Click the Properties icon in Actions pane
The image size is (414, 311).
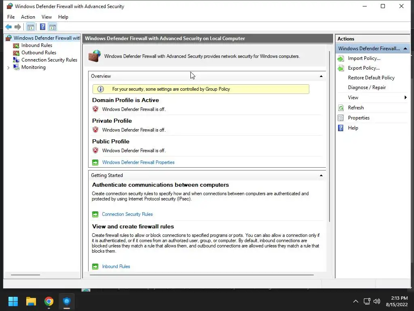point(341,118)
